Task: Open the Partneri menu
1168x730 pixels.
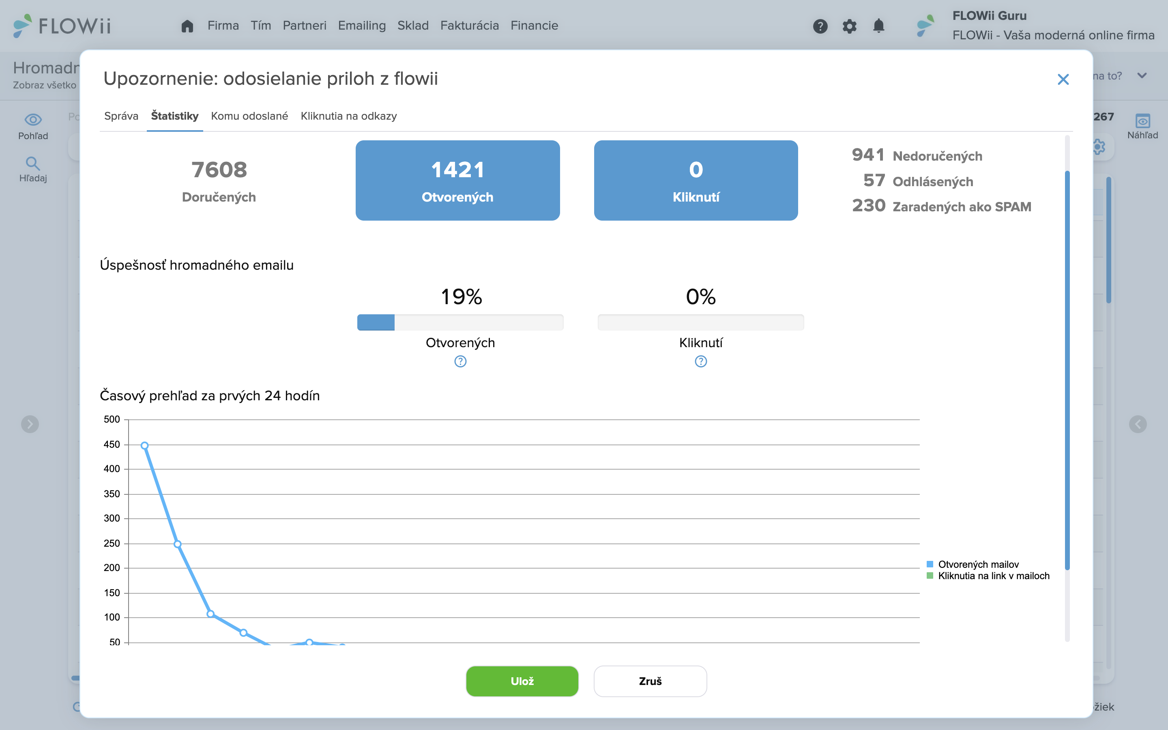Action: tap(305, 26)
